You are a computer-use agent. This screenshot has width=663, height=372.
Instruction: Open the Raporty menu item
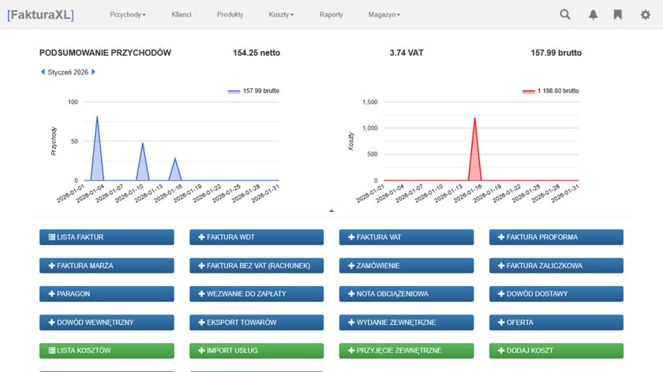tap(331, 14)
